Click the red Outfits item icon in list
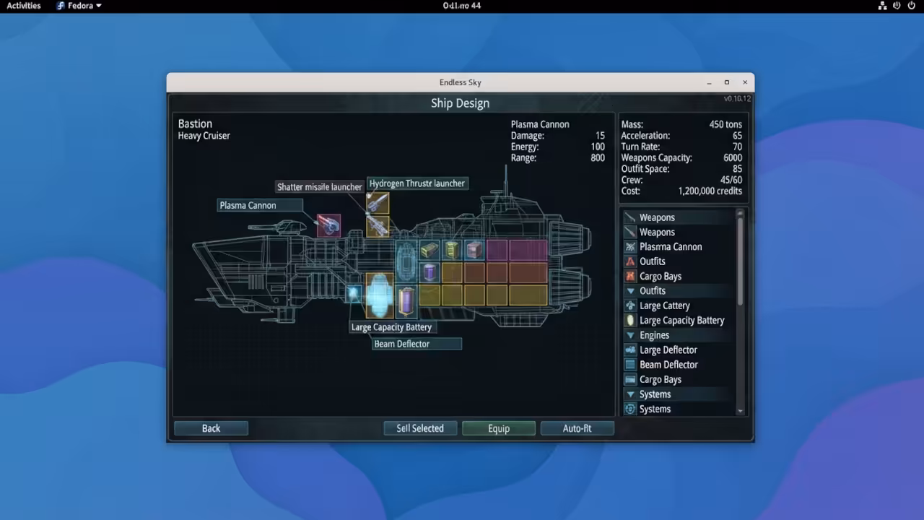 [630, 261]
